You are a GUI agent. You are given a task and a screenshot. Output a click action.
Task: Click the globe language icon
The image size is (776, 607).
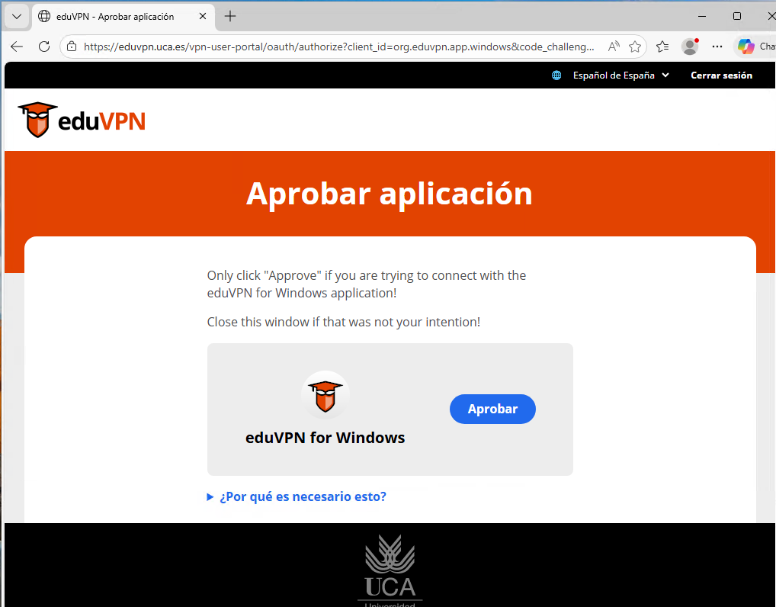click(556, 75)
